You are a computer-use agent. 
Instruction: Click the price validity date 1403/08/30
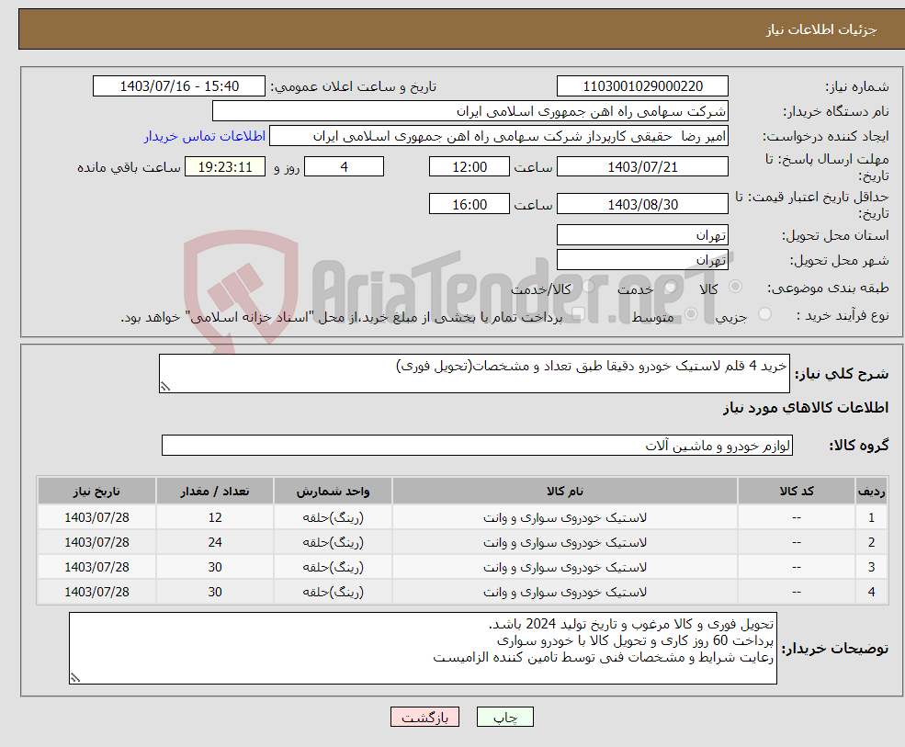642,204
